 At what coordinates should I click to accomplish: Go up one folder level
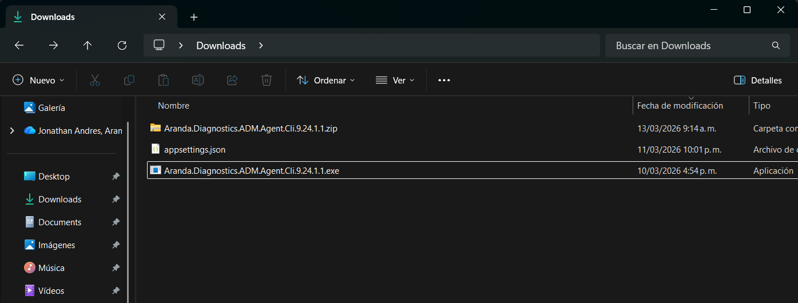(88, 46)
